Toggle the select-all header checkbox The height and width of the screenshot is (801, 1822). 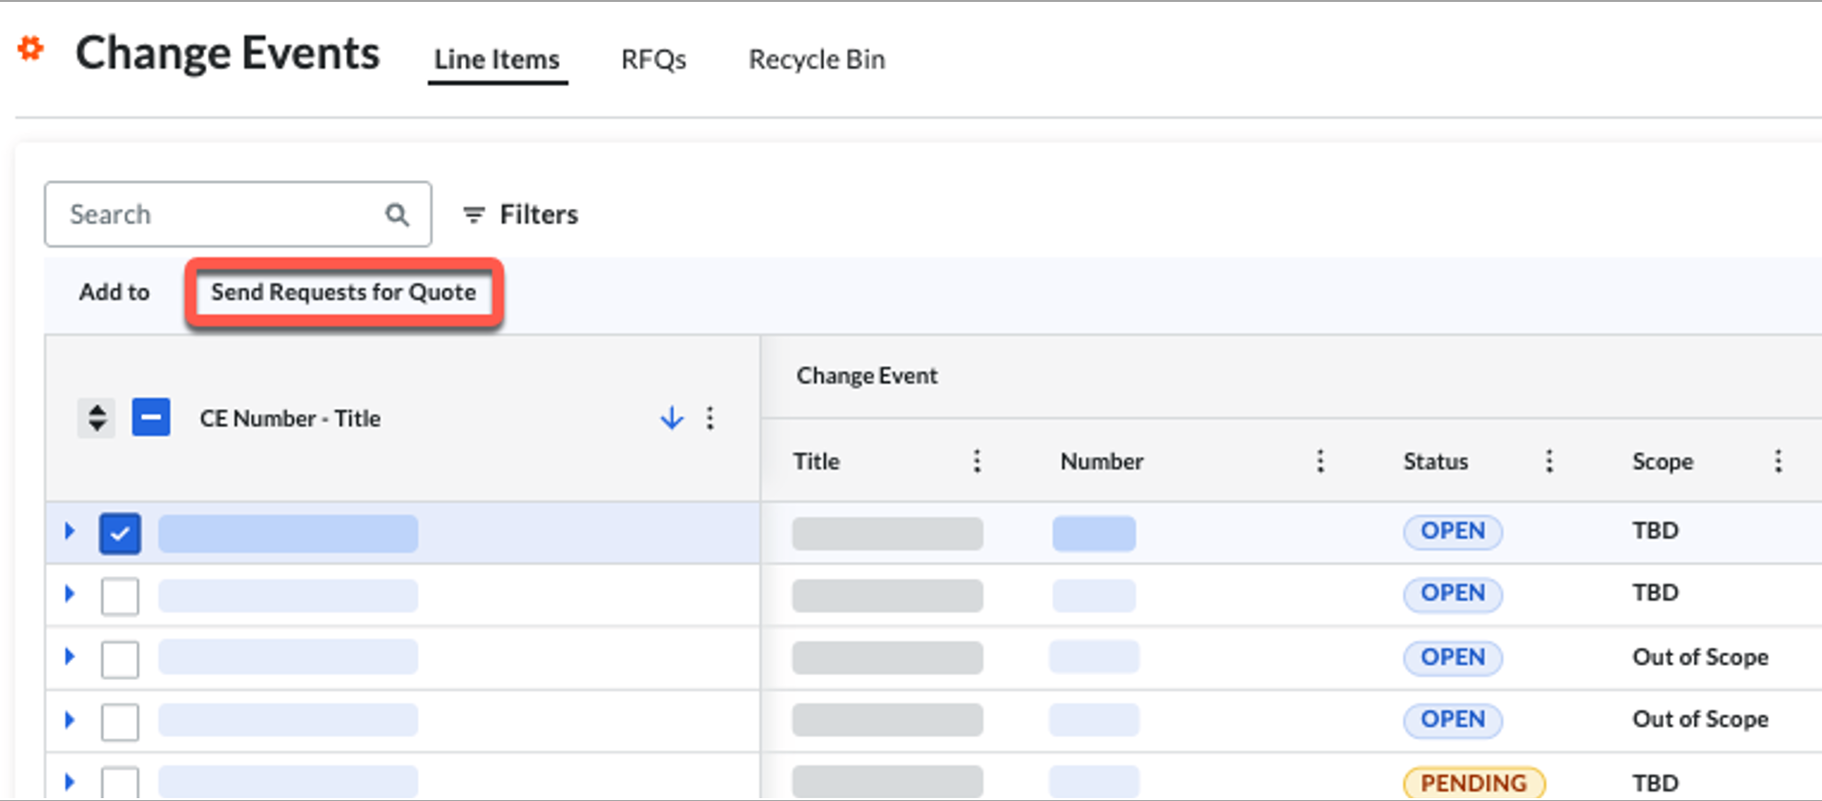pos(151,418)
